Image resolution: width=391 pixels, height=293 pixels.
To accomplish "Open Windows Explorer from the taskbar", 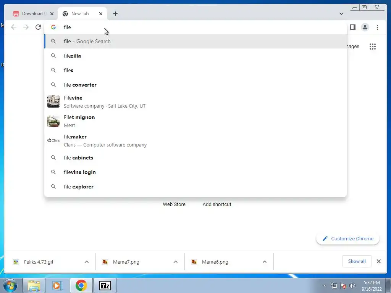I will pos(34,285).
